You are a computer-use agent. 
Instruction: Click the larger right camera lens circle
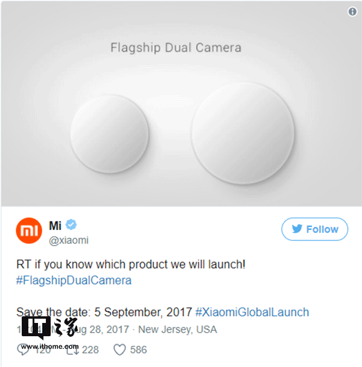tap(243, 133)
